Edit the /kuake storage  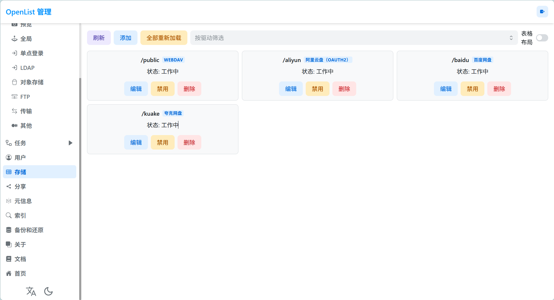tap(136, 142)
